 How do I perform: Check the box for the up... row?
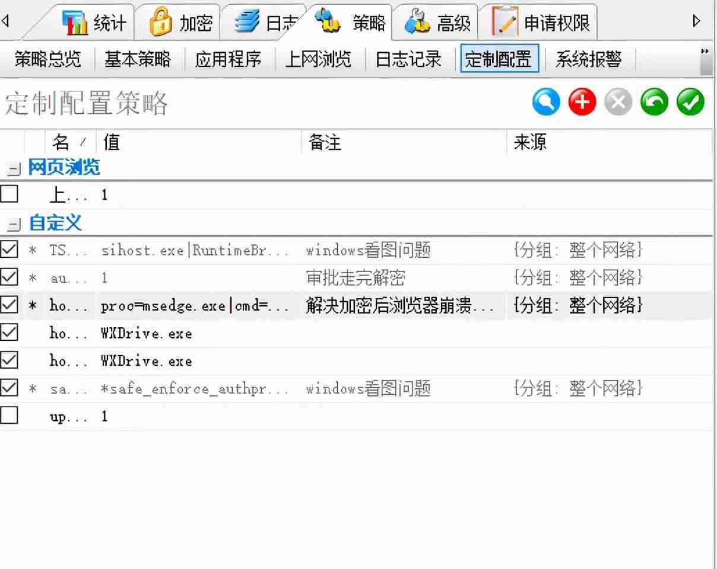9,416
